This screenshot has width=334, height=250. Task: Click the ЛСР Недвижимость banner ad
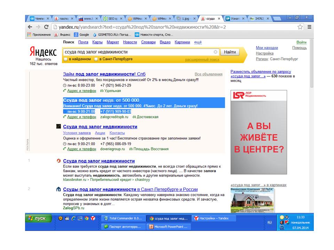pos(259,132)
